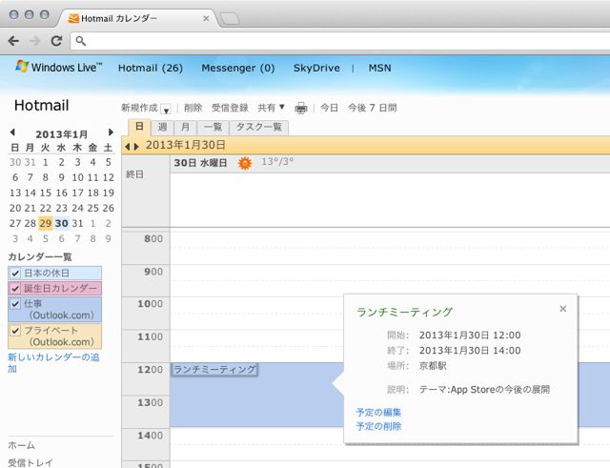
Task: Select day 29 in mini calendar
Action: pyautogui.click(x=46, y=223)
